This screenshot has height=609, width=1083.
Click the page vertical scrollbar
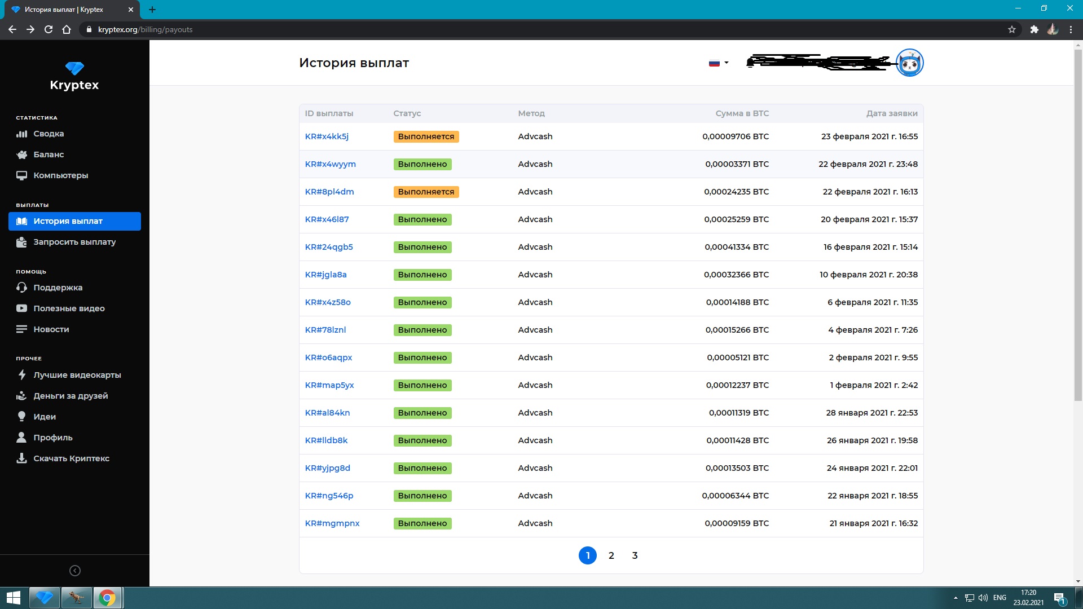pyautogui.click(x=1077, y=226)
